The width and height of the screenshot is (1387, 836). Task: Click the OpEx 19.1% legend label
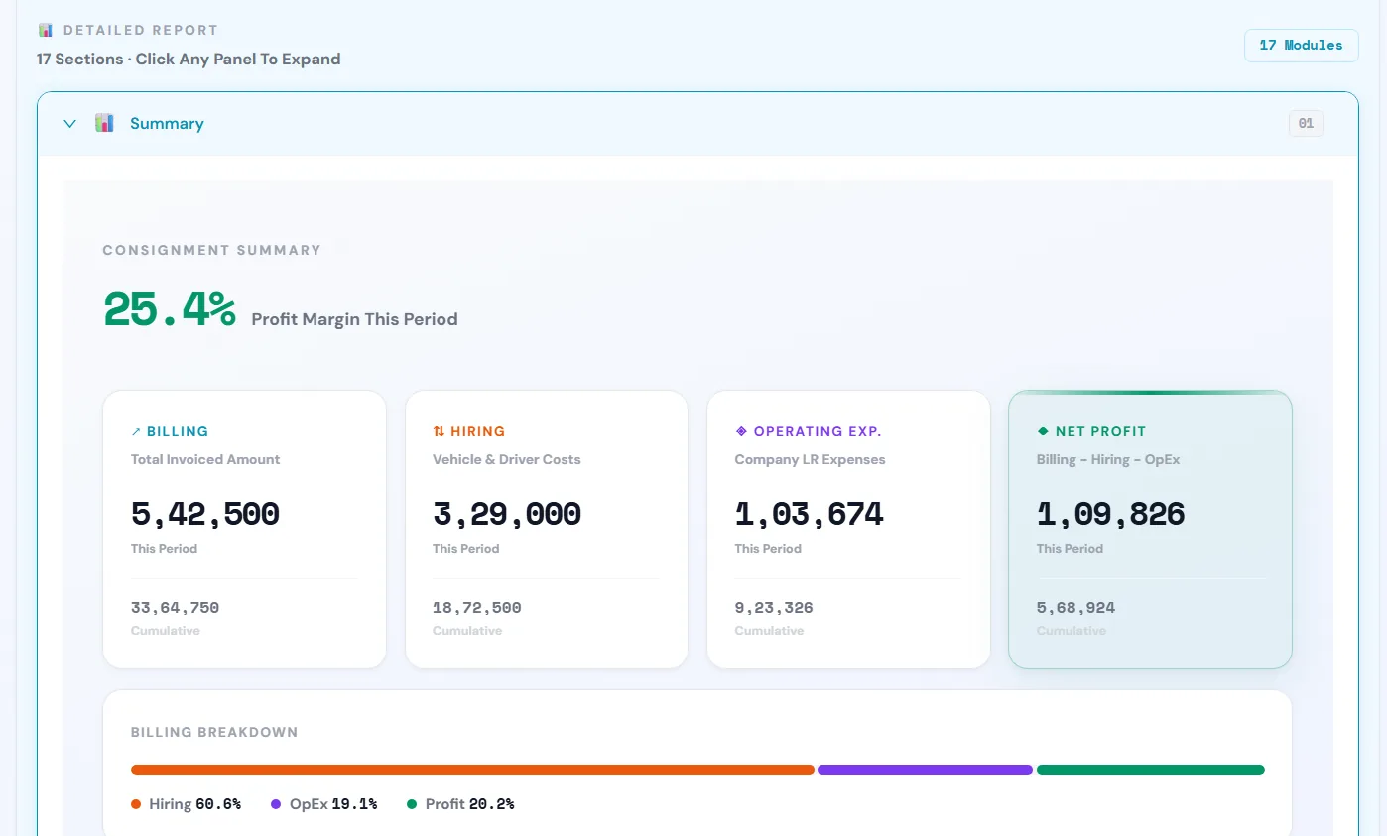coord(333,804)
